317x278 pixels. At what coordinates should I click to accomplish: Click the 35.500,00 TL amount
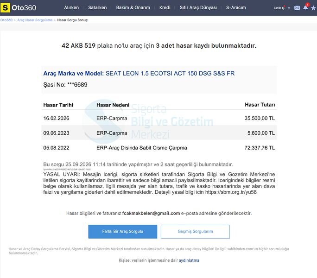[260, 118]
